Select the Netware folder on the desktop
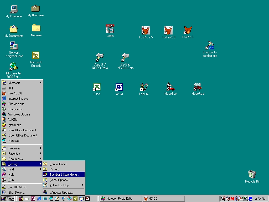269x202 pixels. 36,31
